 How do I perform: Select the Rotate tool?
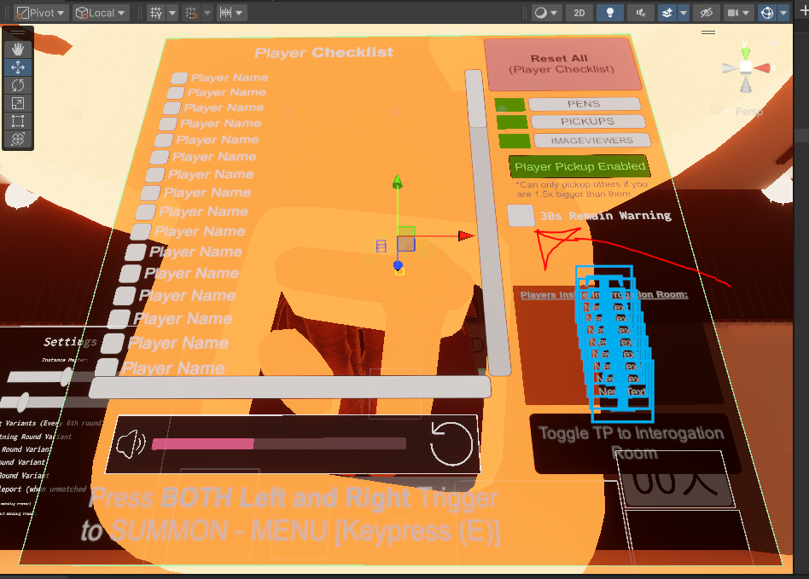click(x=18, y=85)
